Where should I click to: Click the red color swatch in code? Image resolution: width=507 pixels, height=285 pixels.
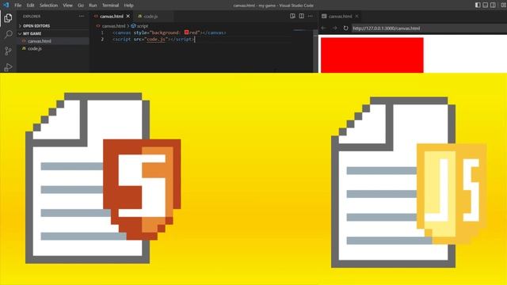coord(187,32)
